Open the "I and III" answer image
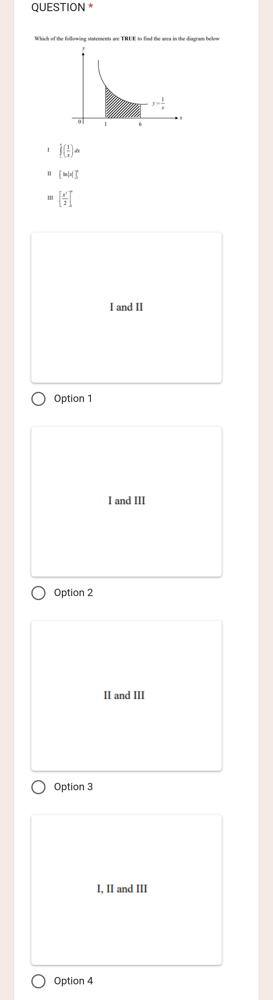 pos(126,501)
